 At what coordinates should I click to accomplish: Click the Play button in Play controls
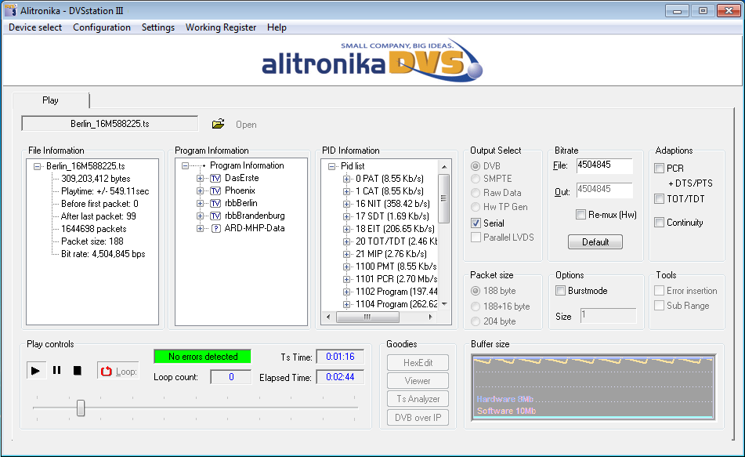click(x=35, y=371)
